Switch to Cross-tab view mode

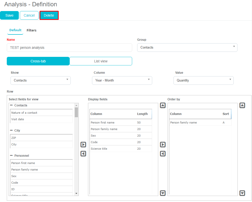[x=38, y=61]
